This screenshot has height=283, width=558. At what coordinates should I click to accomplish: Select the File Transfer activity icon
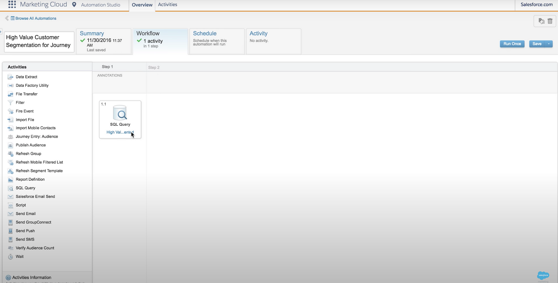[10, 94]
